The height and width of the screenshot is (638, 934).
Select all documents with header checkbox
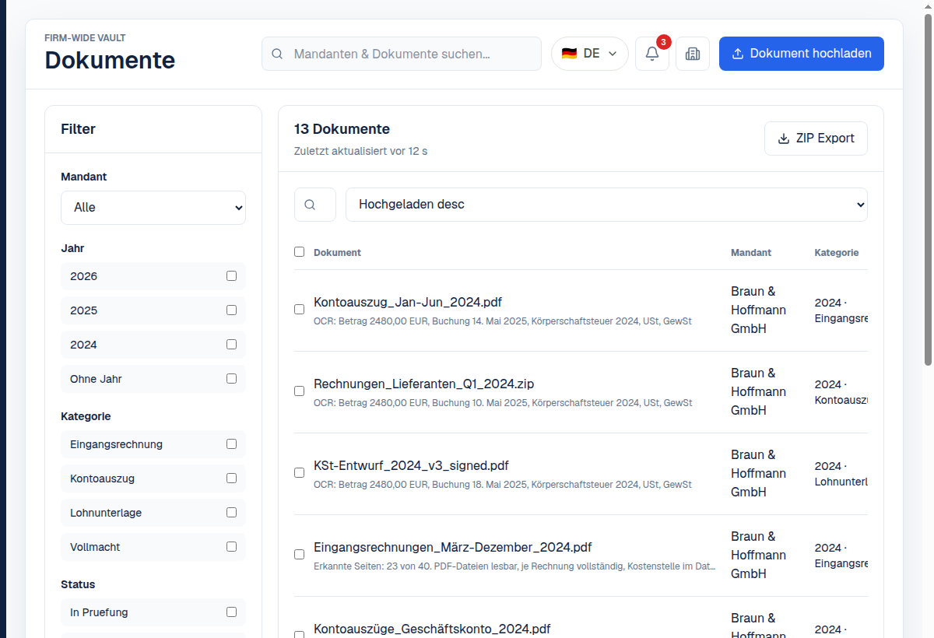coord(299,251)
